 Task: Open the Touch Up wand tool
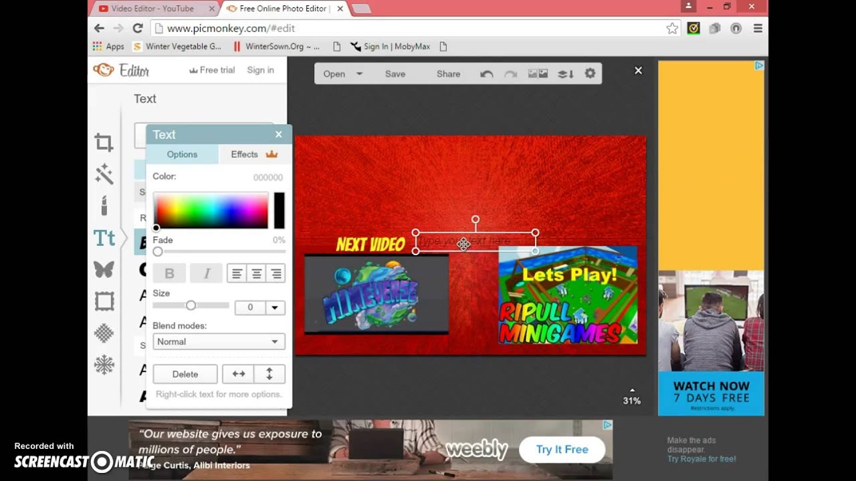(x=104, y=174)
